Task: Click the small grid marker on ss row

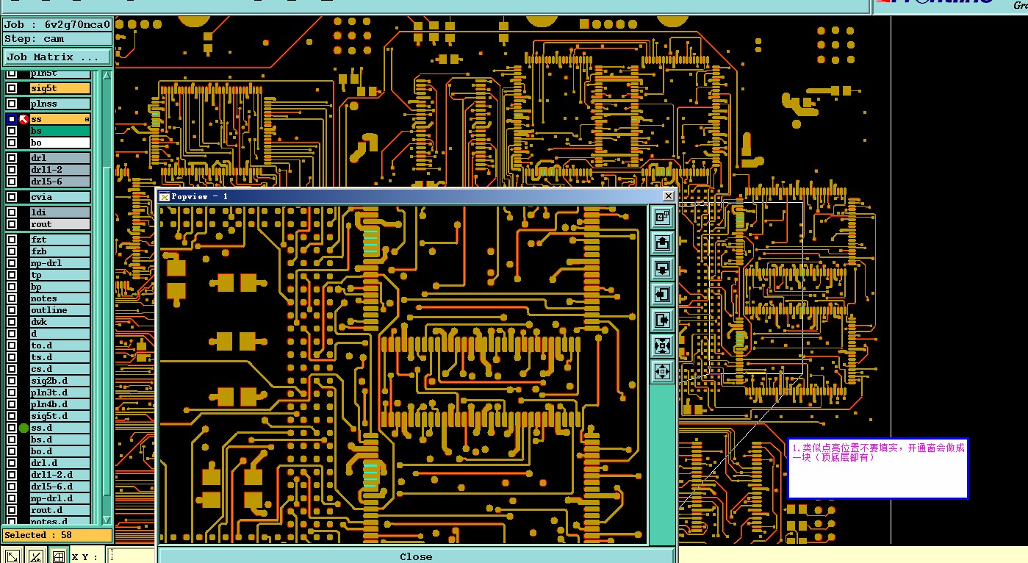Action: (87, 119)
